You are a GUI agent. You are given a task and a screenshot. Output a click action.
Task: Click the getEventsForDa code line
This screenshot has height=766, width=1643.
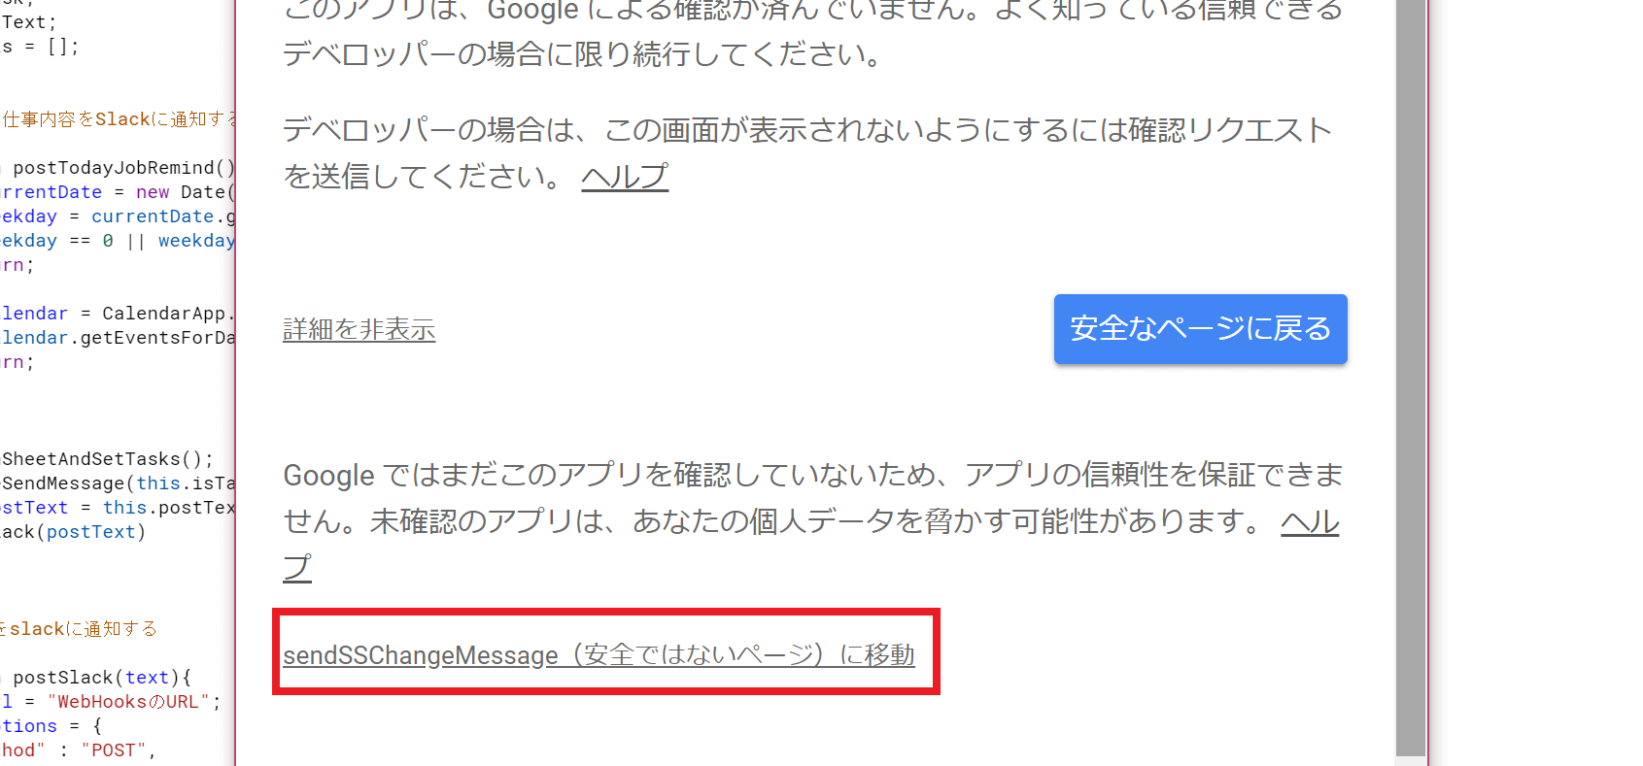click(x=118, y=338)
